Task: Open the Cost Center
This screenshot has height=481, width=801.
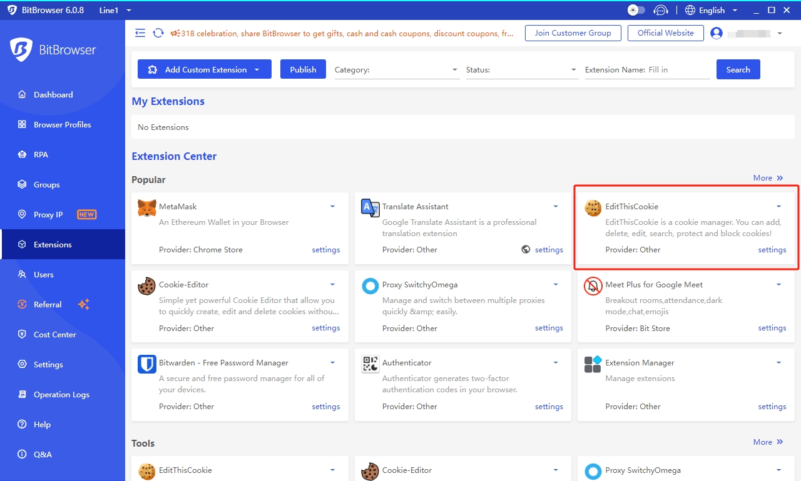Action: tap(63, 334)
